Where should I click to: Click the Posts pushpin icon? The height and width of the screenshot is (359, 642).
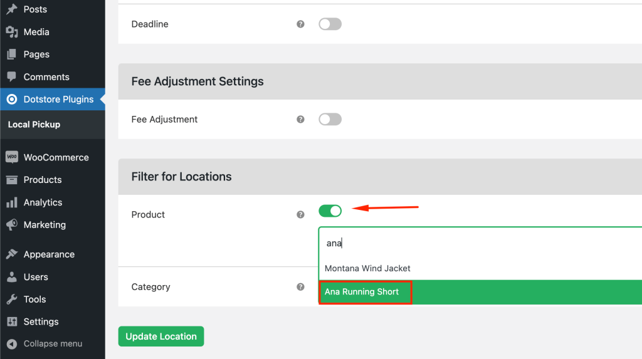click(x=11, y=9)
